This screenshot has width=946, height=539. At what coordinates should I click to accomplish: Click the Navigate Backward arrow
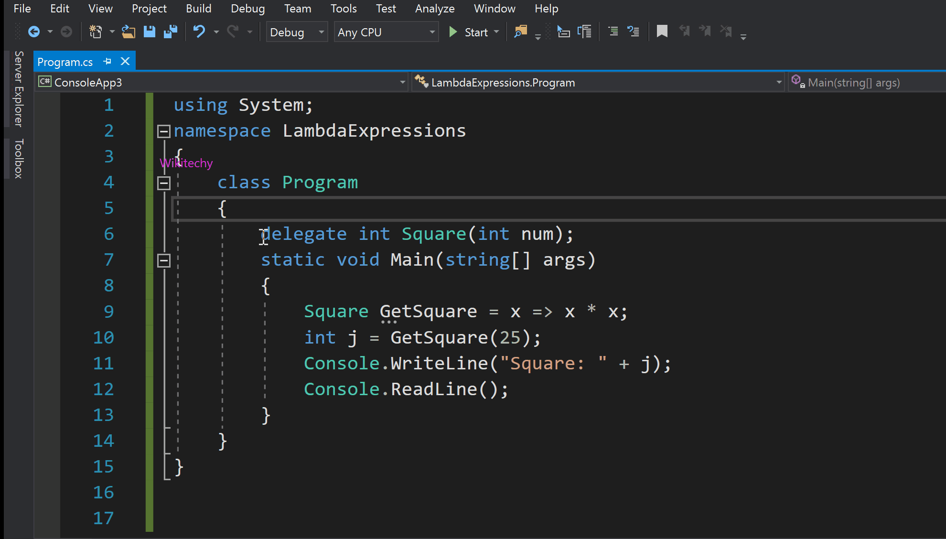tap(34, 32)
